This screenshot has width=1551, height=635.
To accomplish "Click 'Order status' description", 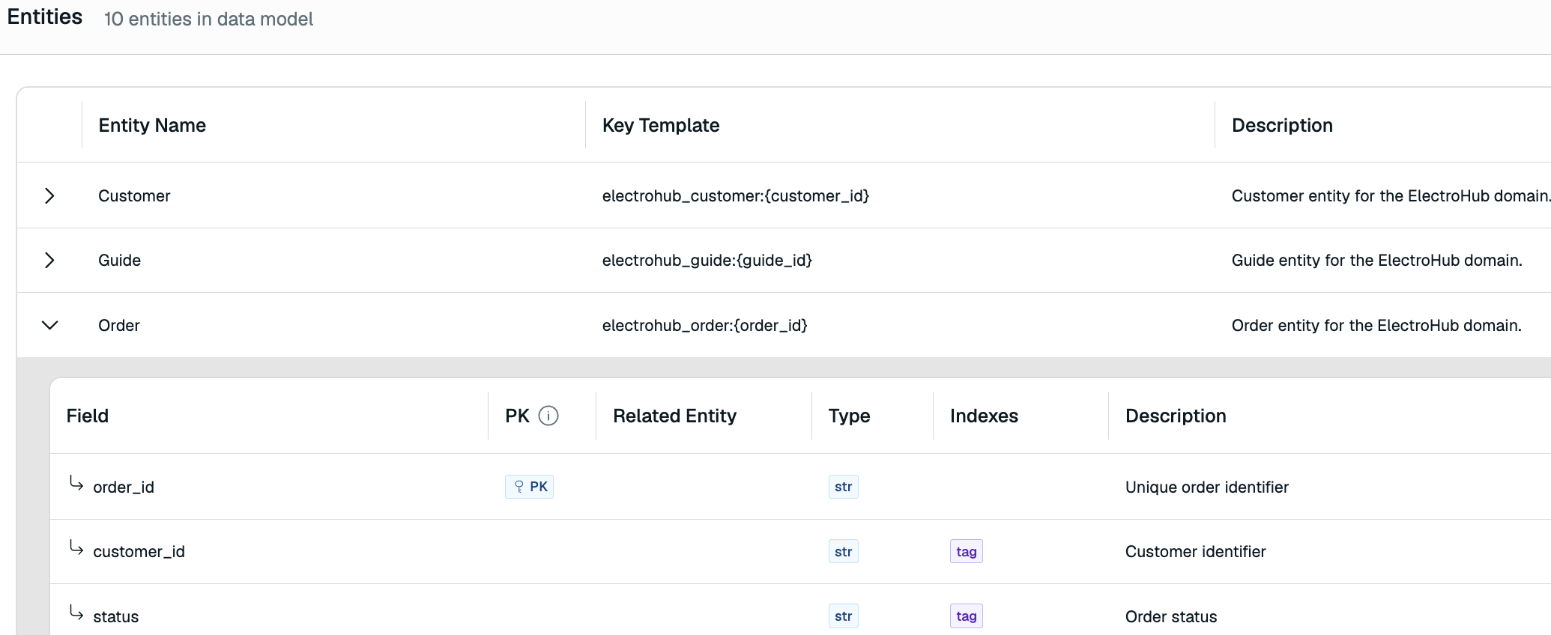I will pyautogui.click(x=1171, y=616).
